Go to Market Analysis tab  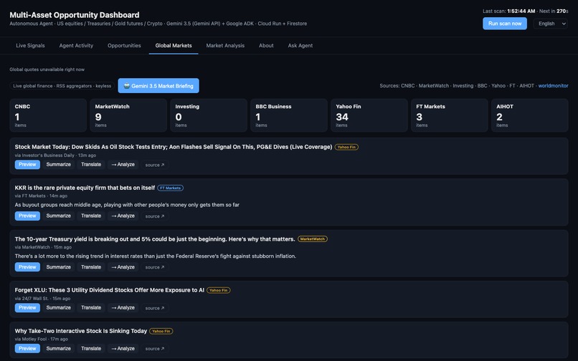coord(225,46)
